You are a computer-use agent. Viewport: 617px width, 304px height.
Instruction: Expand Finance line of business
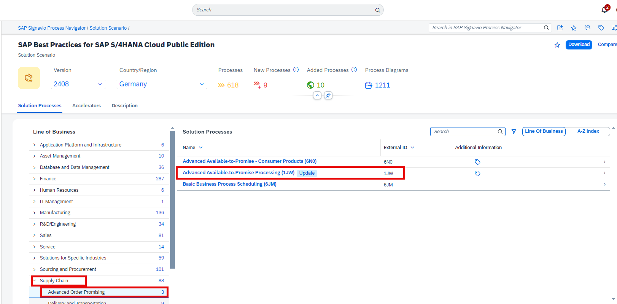point(34,179)
